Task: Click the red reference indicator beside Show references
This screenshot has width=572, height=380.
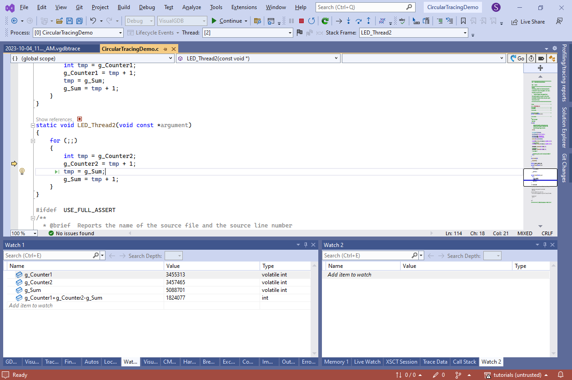Action: tap(80, 119)
